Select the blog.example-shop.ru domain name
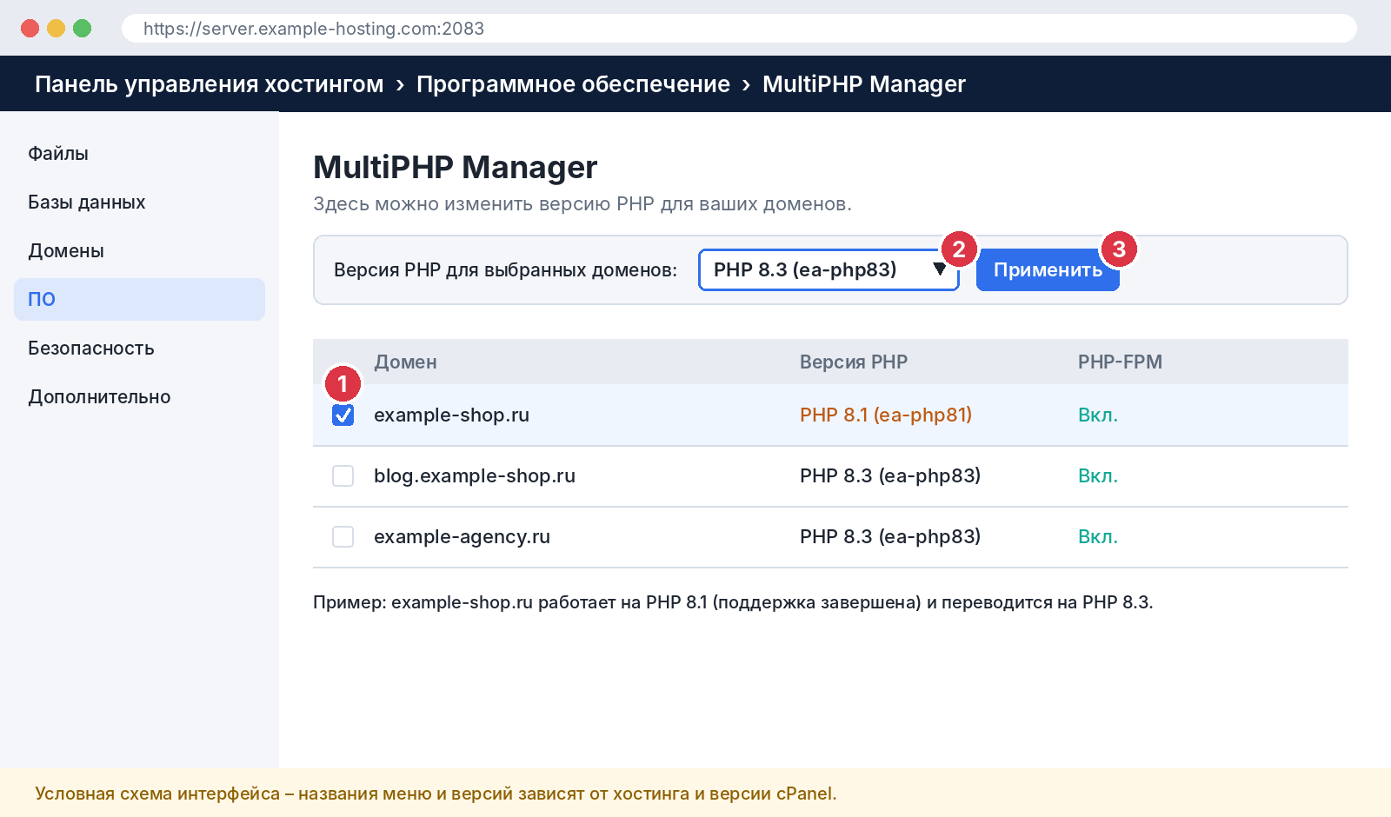 475,476
